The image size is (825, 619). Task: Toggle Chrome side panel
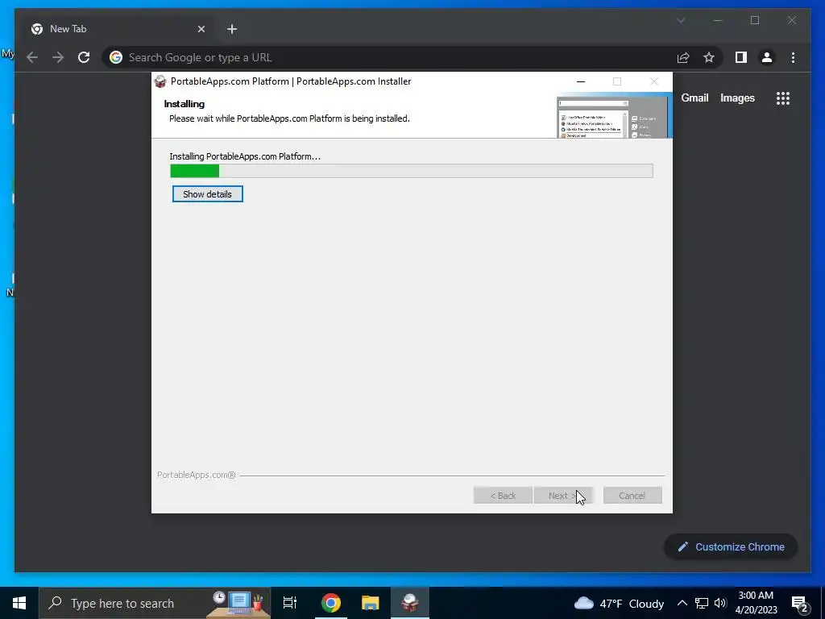(x=741, y=57)
